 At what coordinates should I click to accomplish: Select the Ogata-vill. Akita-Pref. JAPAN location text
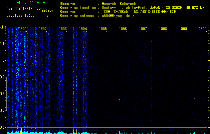click(x=153, y=8)
